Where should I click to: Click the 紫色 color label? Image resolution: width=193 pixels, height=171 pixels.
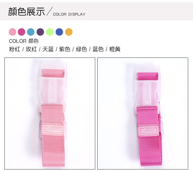pyautogui.click(x=65, y=49)
